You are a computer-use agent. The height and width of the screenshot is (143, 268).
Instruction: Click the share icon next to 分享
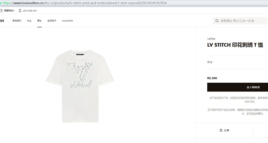point(221,130)
